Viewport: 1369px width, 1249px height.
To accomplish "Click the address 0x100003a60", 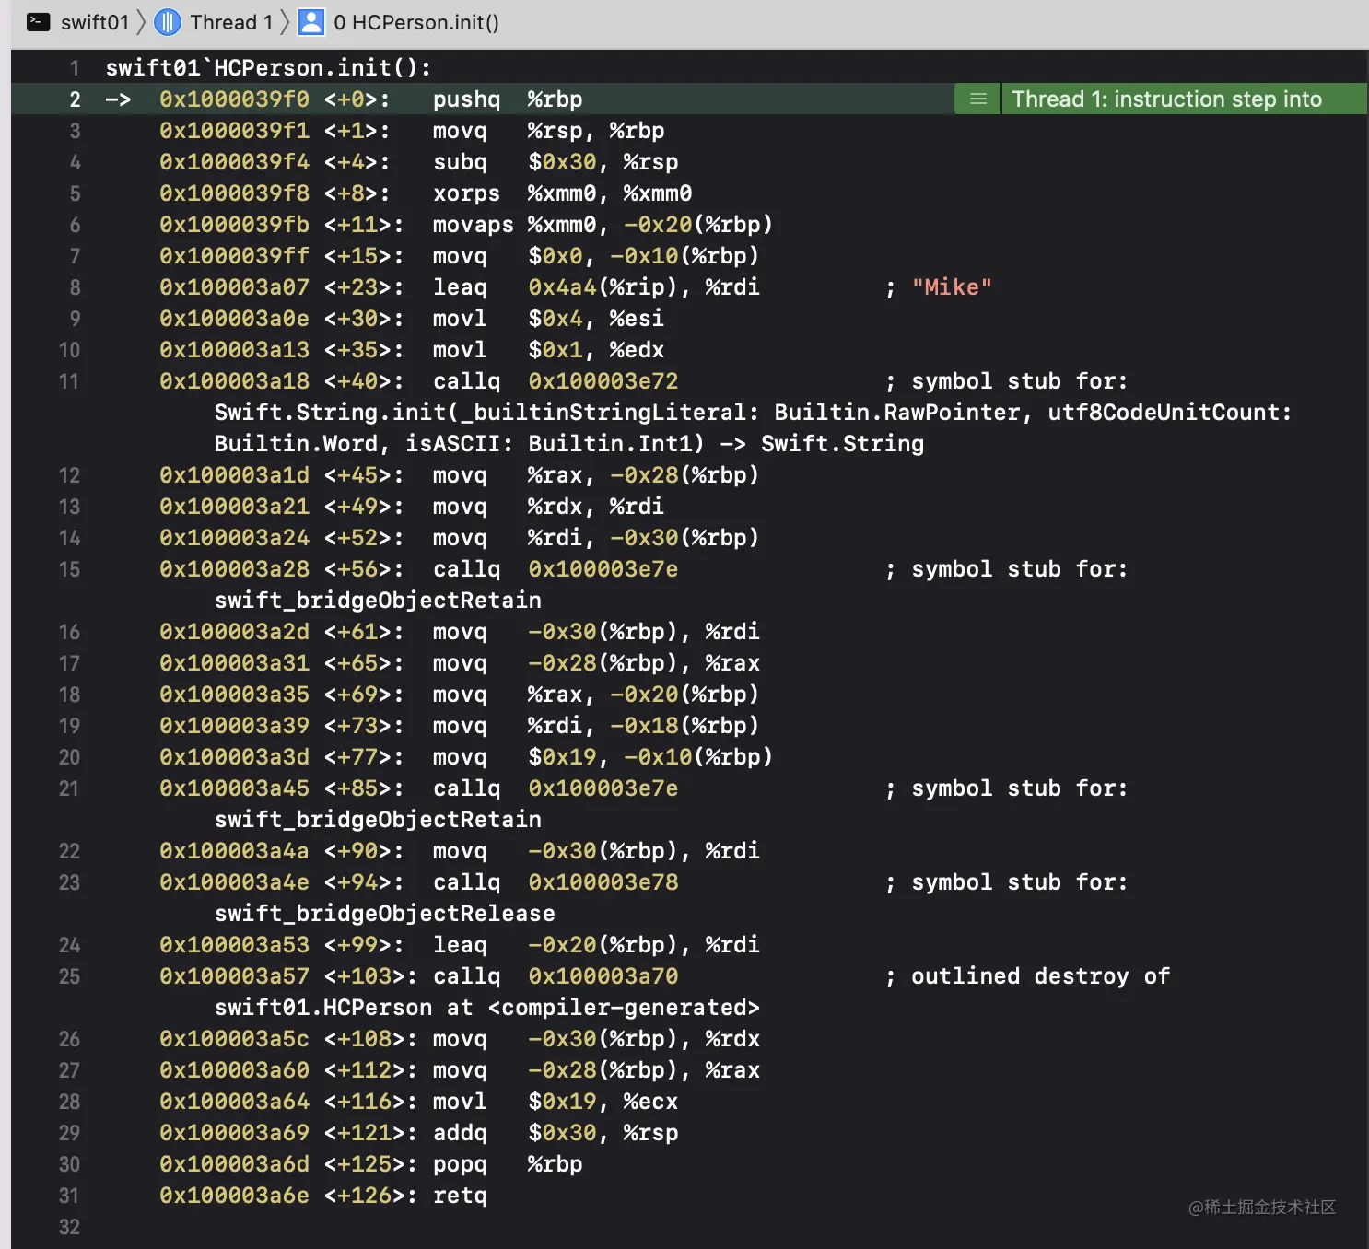I will [234, 1070].
